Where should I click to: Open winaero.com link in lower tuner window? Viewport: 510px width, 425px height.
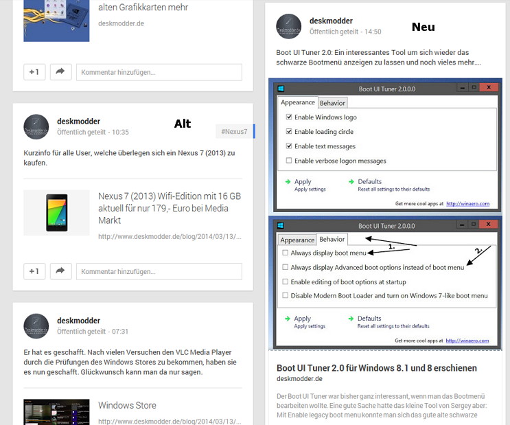click(x=467, y=341)
